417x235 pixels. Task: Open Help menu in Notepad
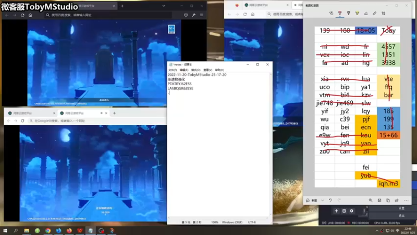[219, 70]
